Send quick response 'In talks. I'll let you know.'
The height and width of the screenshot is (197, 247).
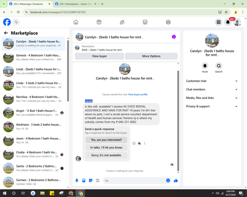pyautogui.click(x=106, y=148)
